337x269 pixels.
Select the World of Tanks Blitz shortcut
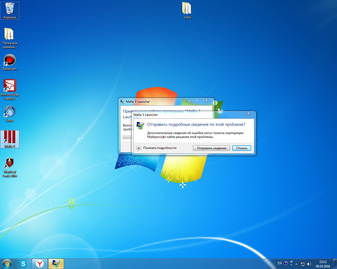coord(10,167)
